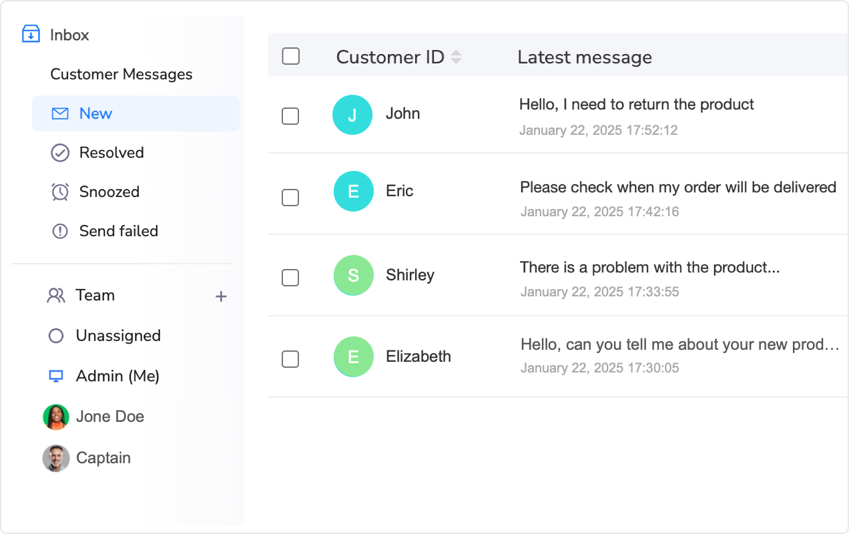Open Jone Doe's avatar picture
The image size is (849, 534).
[56, 416]
